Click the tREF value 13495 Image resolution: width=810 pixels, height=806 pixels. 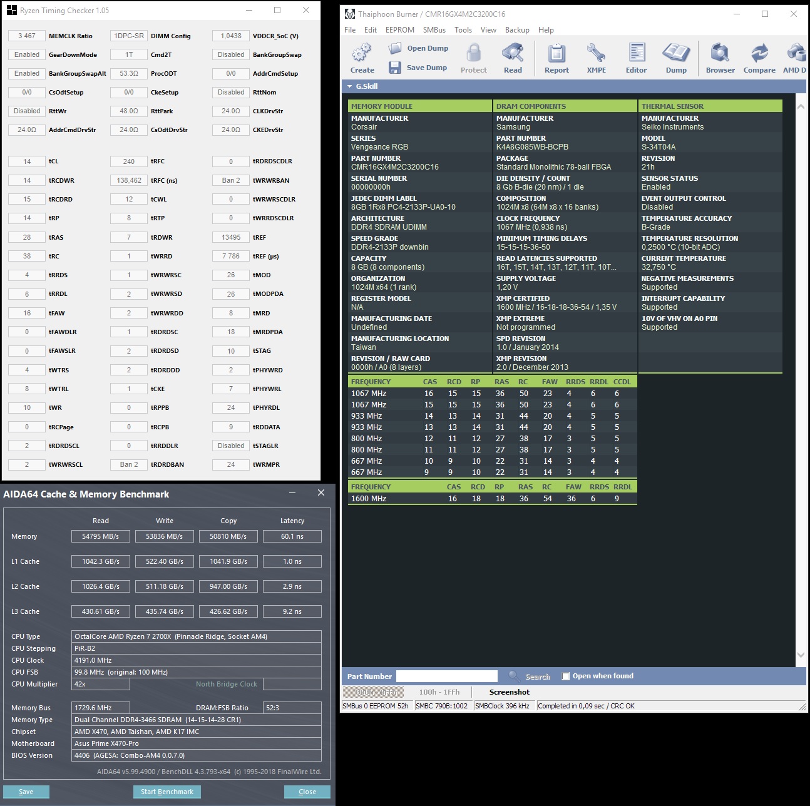(x=231, y=237)
